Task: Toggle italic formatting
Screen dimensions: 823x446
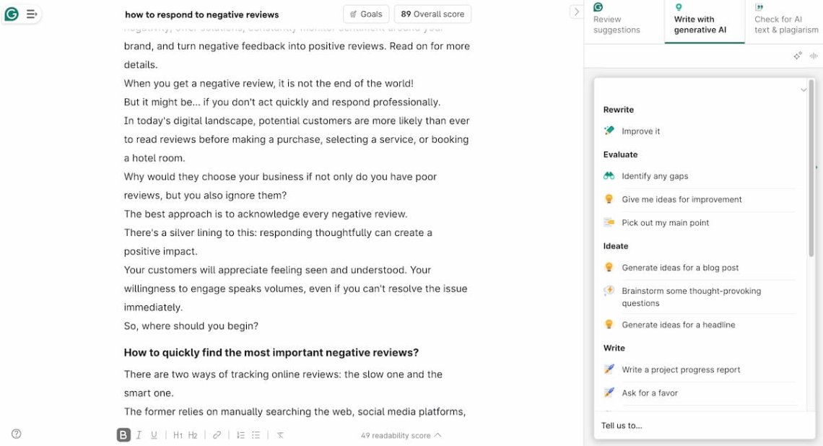Action: [139, 434]
